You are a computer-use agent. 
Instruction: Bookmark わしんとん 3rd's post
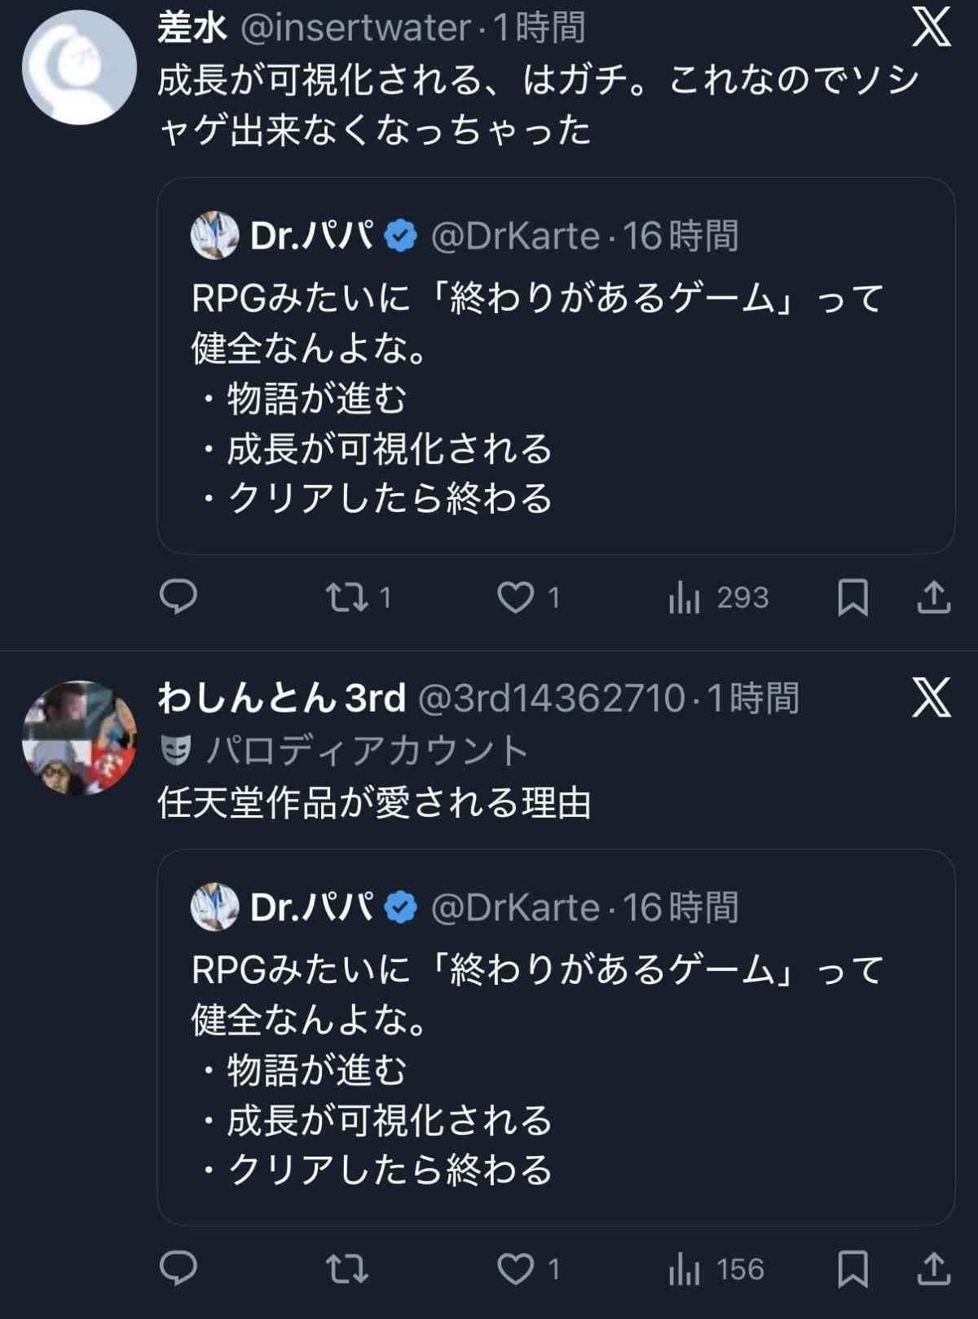852,1269
